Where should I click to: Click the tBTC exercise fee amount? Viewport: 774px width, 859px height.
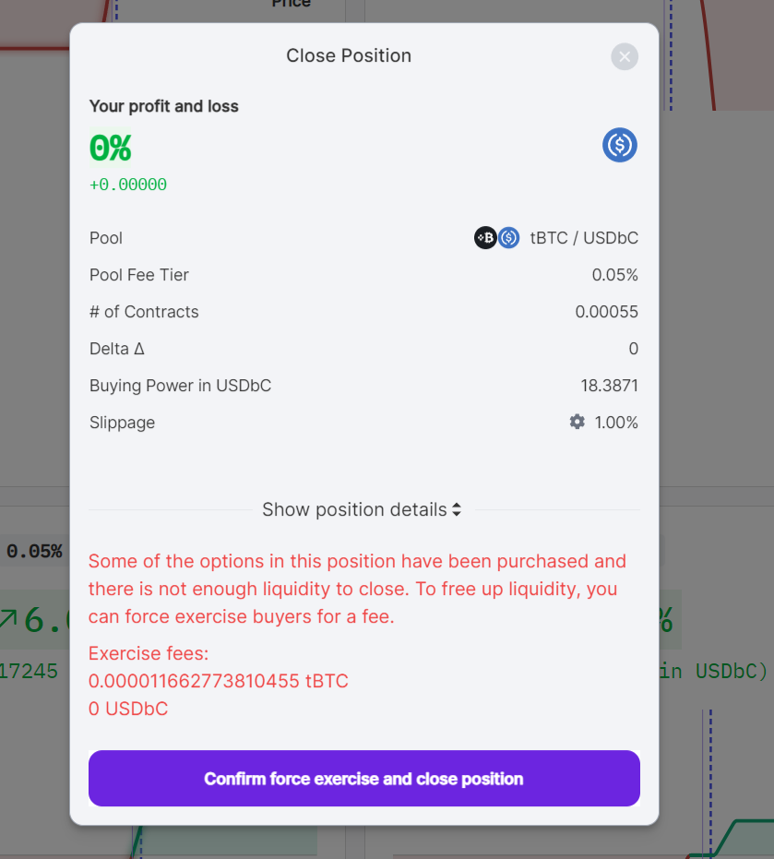pos(218,682)
